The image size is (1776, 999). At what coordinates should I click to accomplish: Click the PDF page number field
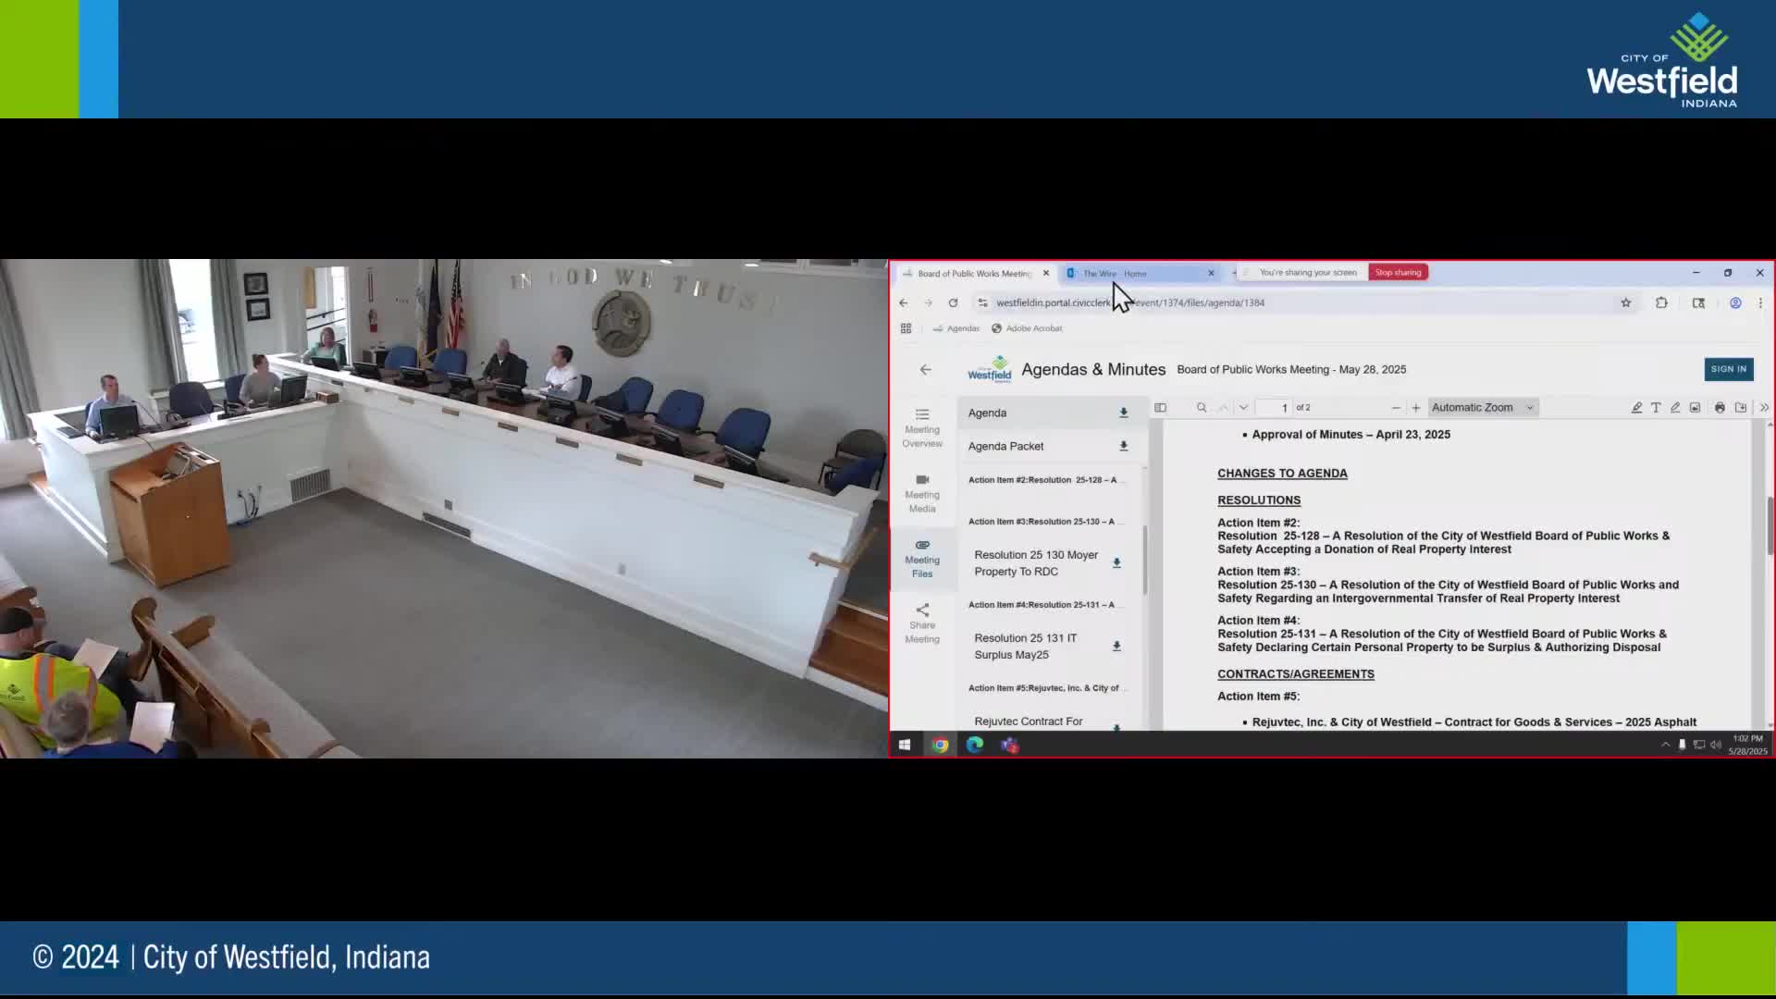[1276, 408]
